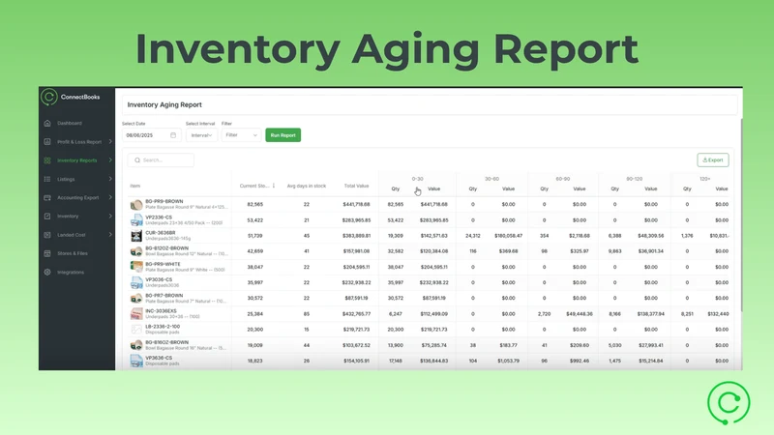774x435 pixels.
Task: Expand Listings submenu chevron
Action: 110,179
